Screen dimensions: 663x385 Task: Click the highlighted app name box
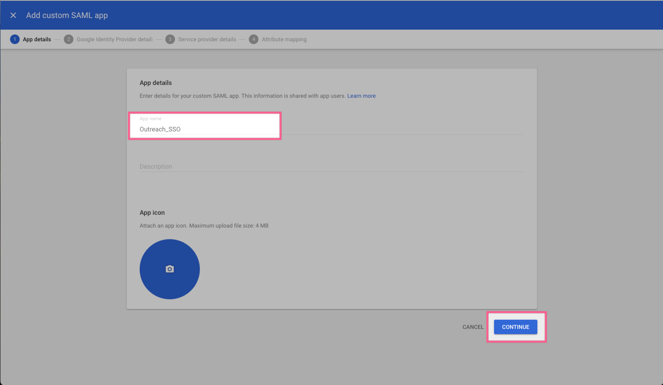(x=205, y=125)
